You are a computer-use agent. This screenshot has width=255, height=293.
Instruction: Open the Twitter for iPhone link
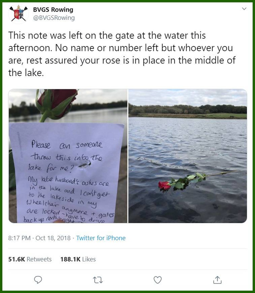pyautogui.click(x=101, y=238)
